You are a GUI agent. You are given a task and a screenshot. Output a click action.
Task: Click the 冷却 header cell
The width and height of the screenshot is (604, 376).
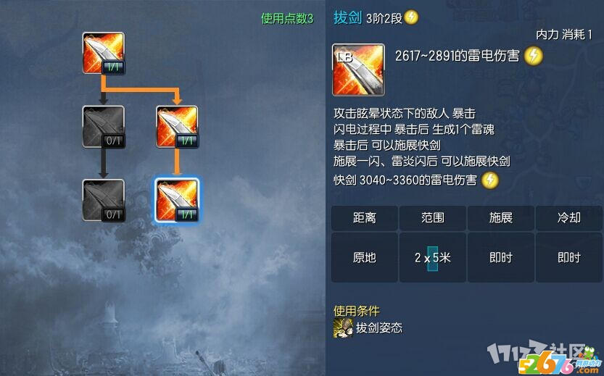569,218
